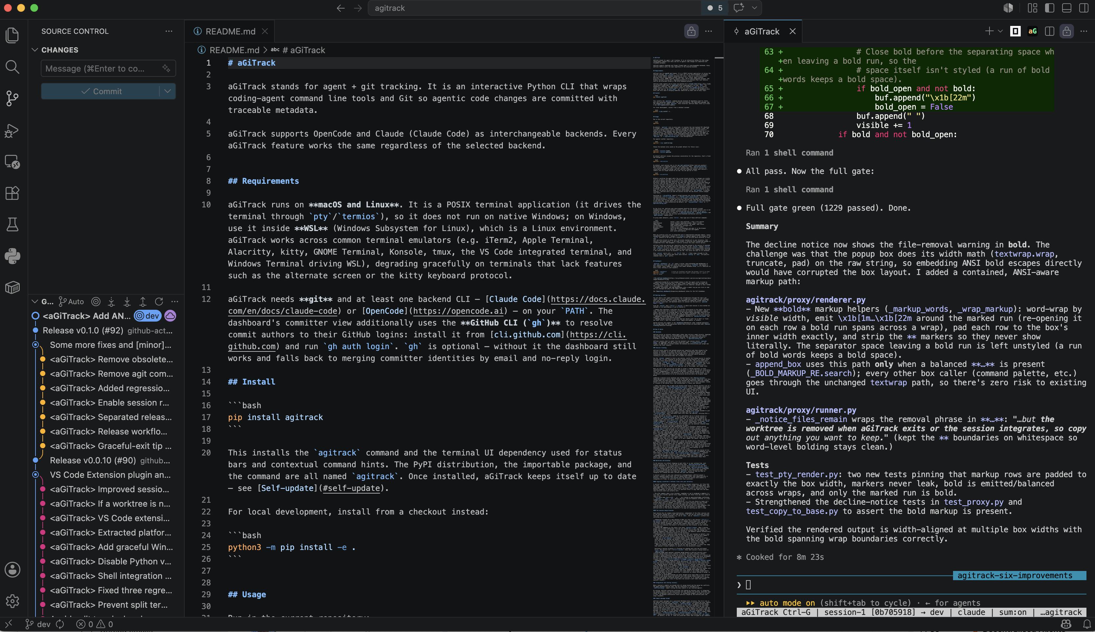Screen dimensions: 1095x632
Task: Click errors and warnings count in status bar
Action: (x=95, y=624)
